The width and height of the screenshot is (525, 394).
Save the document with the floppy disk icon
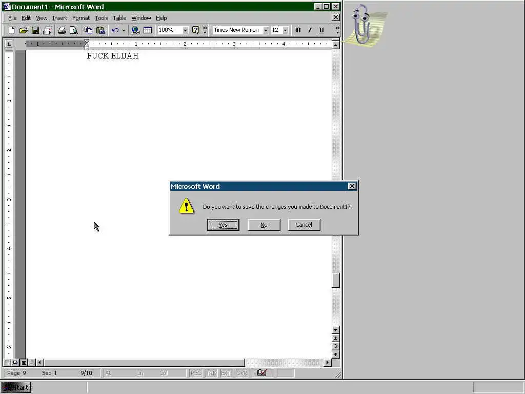click(x=35, y=30)
